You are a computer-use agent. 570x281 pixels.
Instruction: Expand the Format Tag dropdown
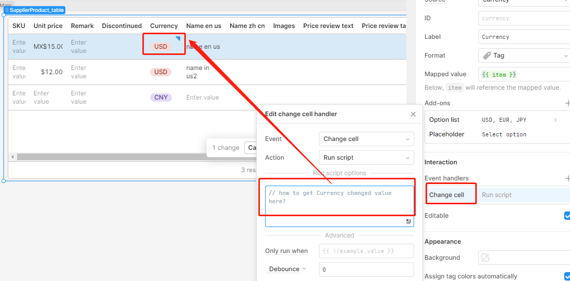coord(524,55)
